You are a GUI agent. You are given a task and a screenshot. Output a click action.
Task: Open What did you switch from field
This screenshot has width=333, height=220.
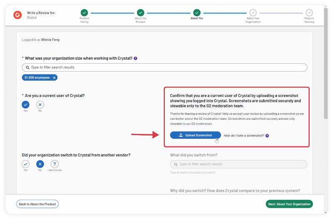(x=239, y=164)
